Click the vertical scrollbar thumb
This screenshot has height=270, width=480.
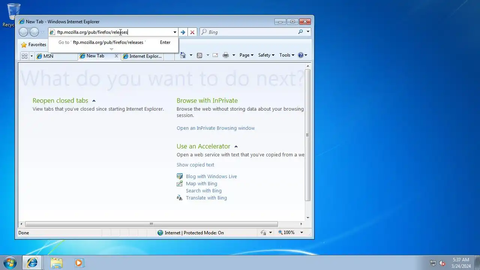308,135
